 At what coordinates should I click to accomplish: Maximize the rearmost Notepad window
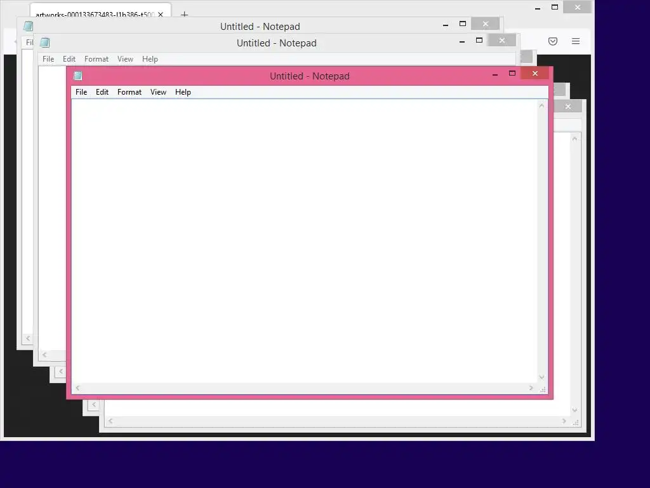[x=463, y=24]
